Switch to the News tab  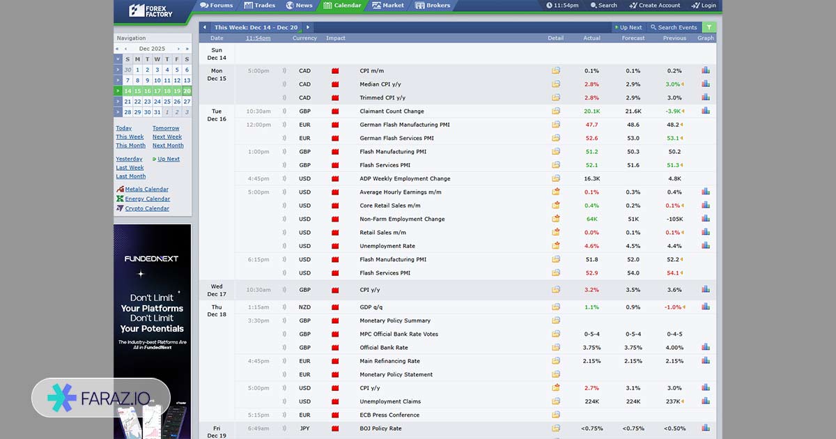299,6
